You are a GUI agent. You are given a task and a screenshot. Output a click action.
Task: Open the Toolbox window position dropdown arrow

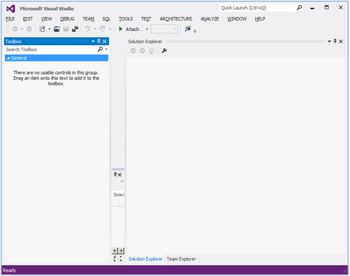click(x=93, y=41)
